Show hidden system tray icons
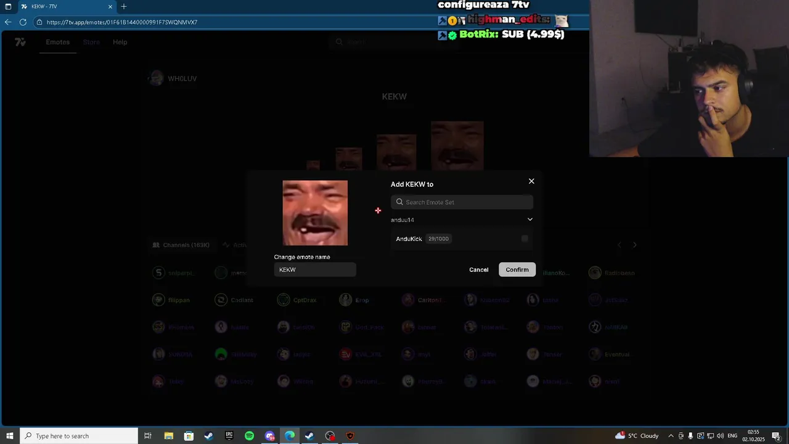The width and height of the screenshot is (789, 444). tap(671, 436)
